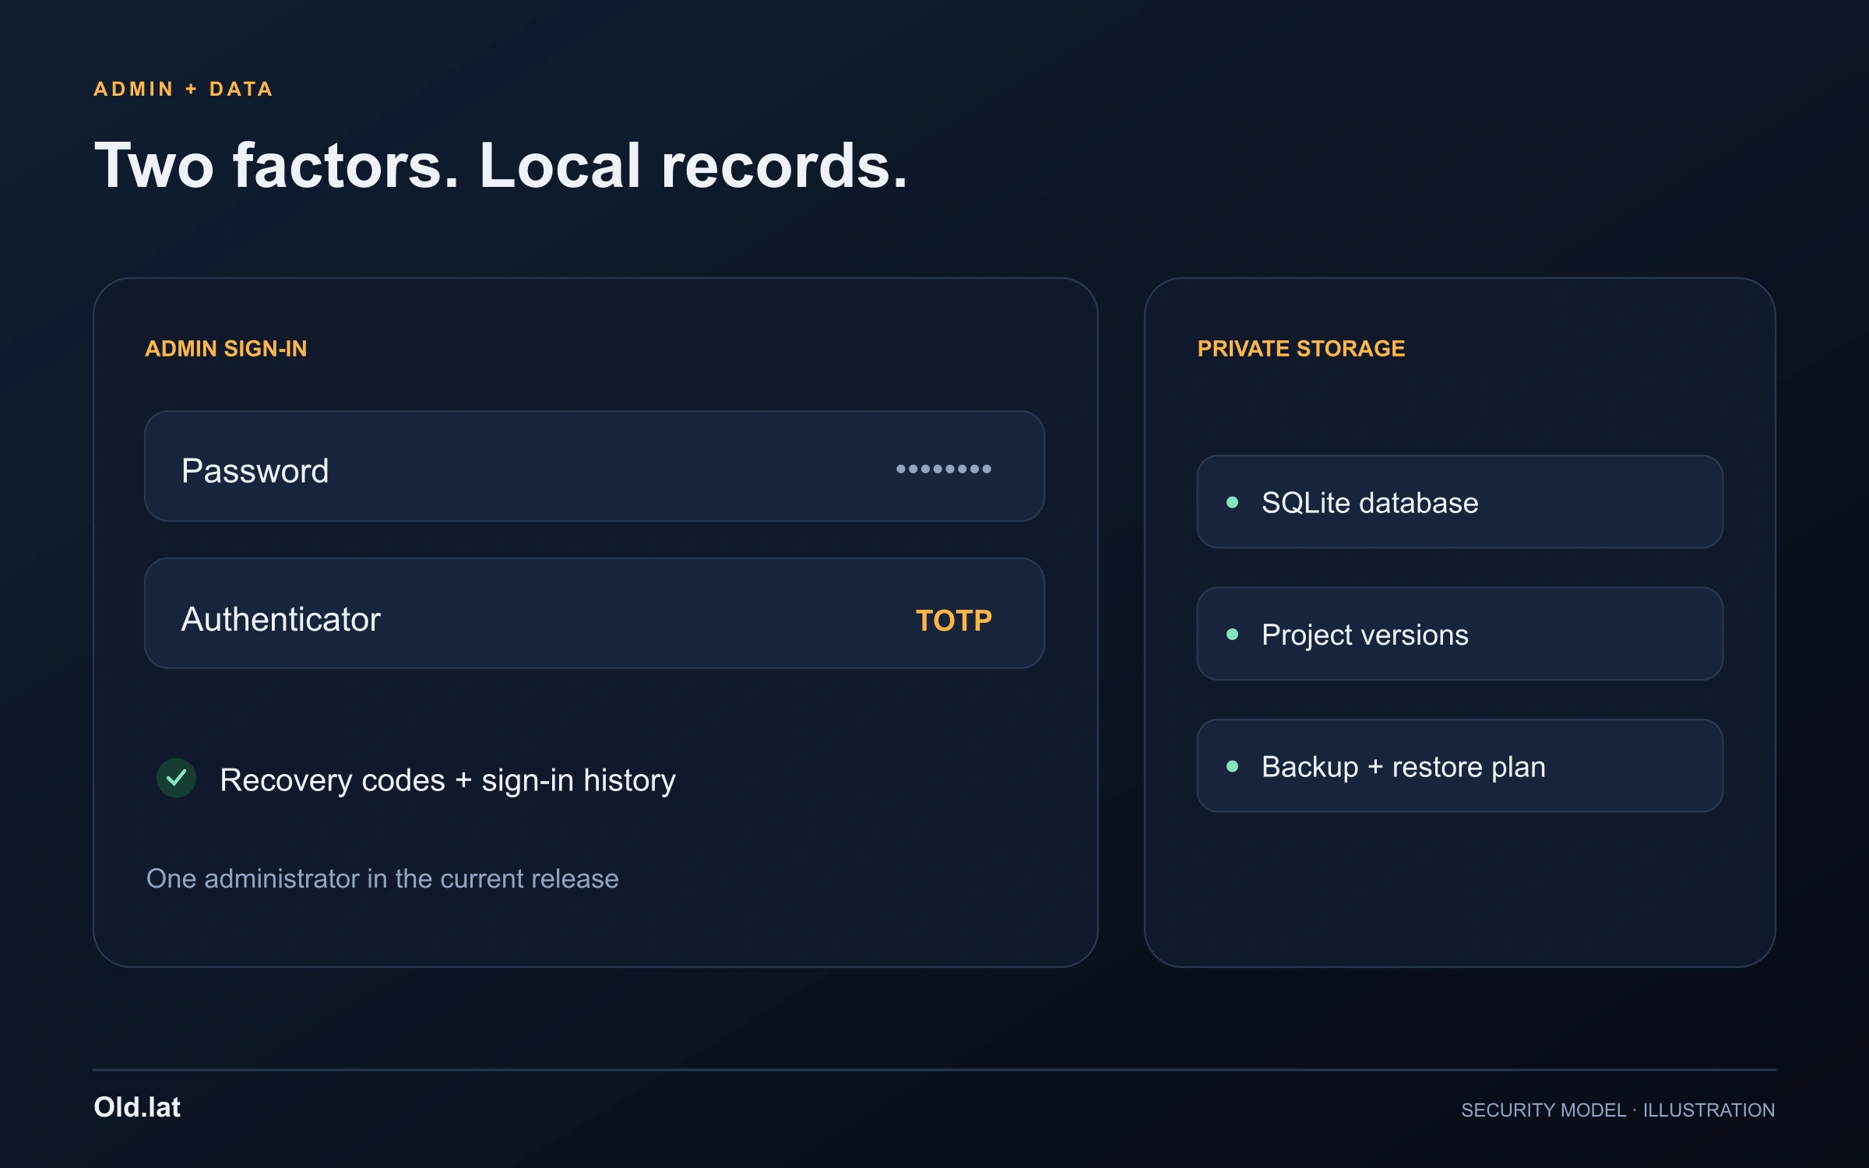Image resolution: width=1869 pixels, height=1168 pixels.
Task: Click the green dot beside Backup + restore plan
Action: pyautogui.click(x=1232, y=766)
